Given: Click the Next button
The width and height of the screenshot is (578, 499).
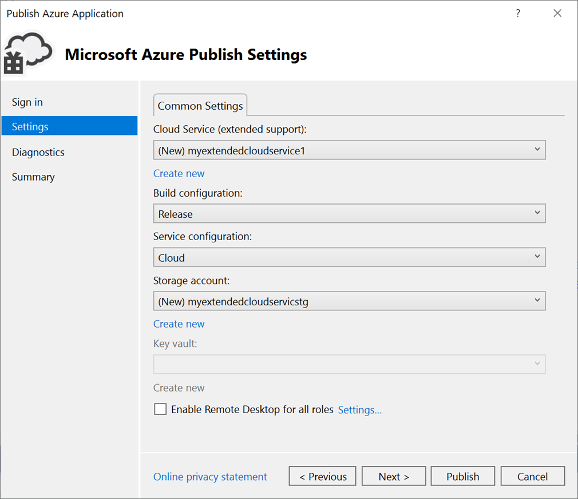Looking at the screenshot, I should tap(393, 476).
